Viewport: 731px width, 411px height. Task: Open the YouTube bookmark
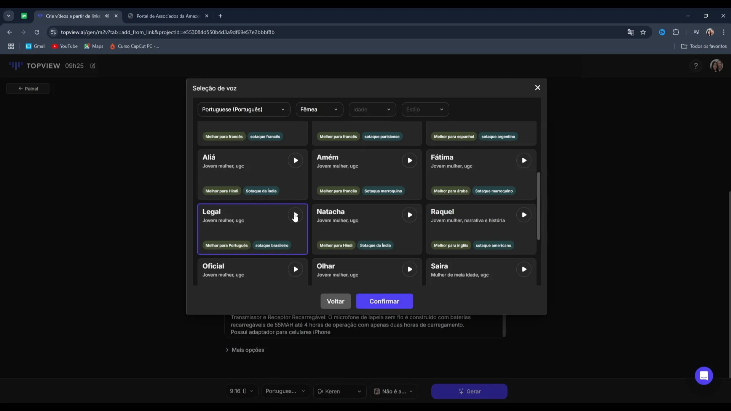click(x=65, y=46)
